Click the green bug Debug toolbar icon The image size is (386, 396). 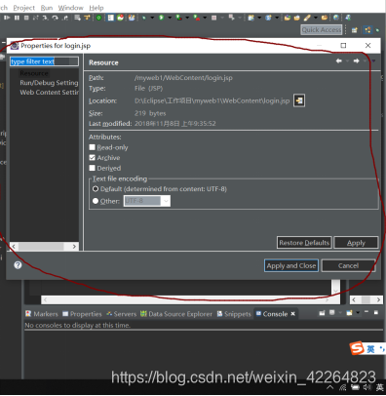[143, 18]
